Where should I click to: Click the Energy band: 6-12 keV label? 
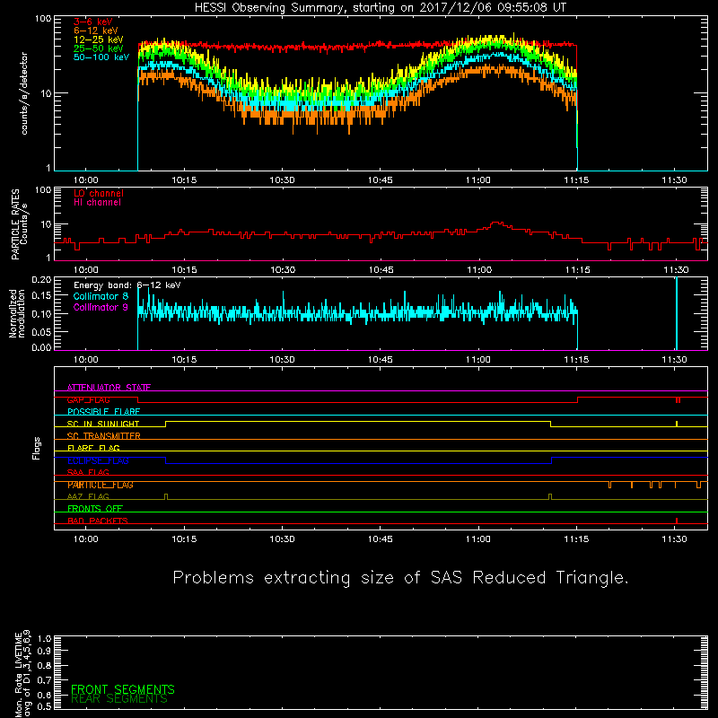(x=127, y=285)
